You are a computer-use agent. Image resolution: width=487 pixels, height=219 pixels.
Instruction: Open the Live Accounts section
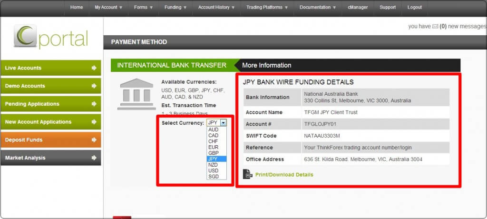click(51, 68)
